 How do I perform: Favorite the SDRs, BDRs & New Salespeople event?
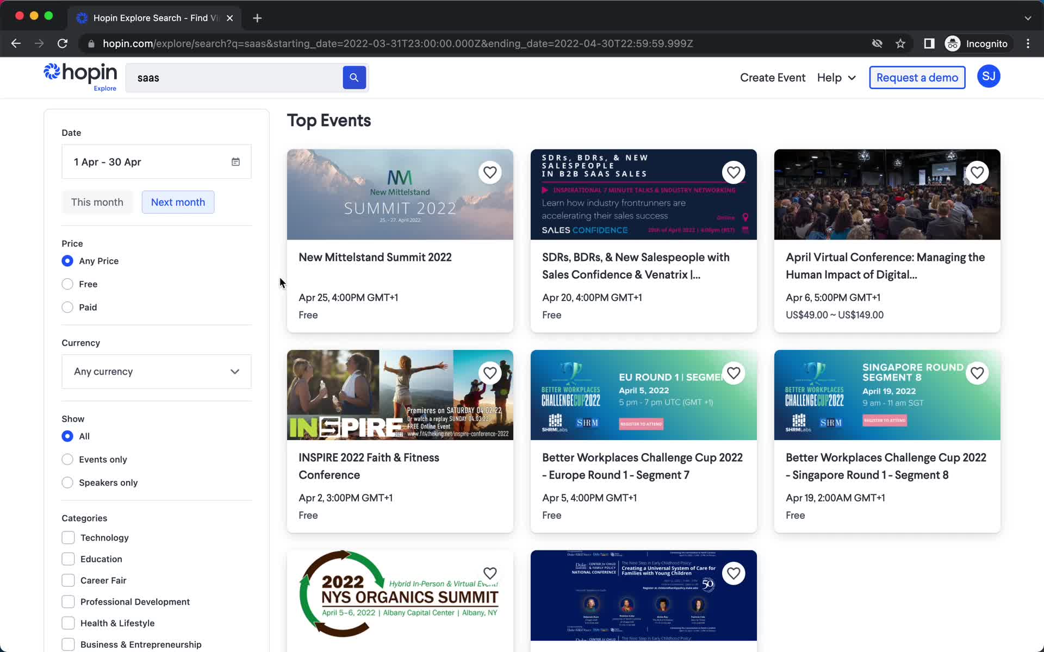pyautogui.click(x=734, y=173)
